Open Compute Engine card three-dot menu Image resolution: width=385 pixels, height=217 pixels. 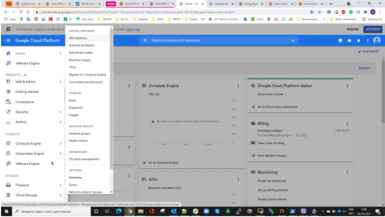[238, 86]
